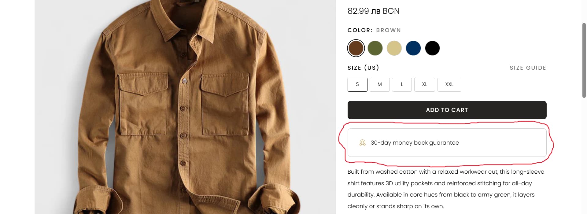
Task: Open the Size Guide link
Action: click(x=528, y=68)
